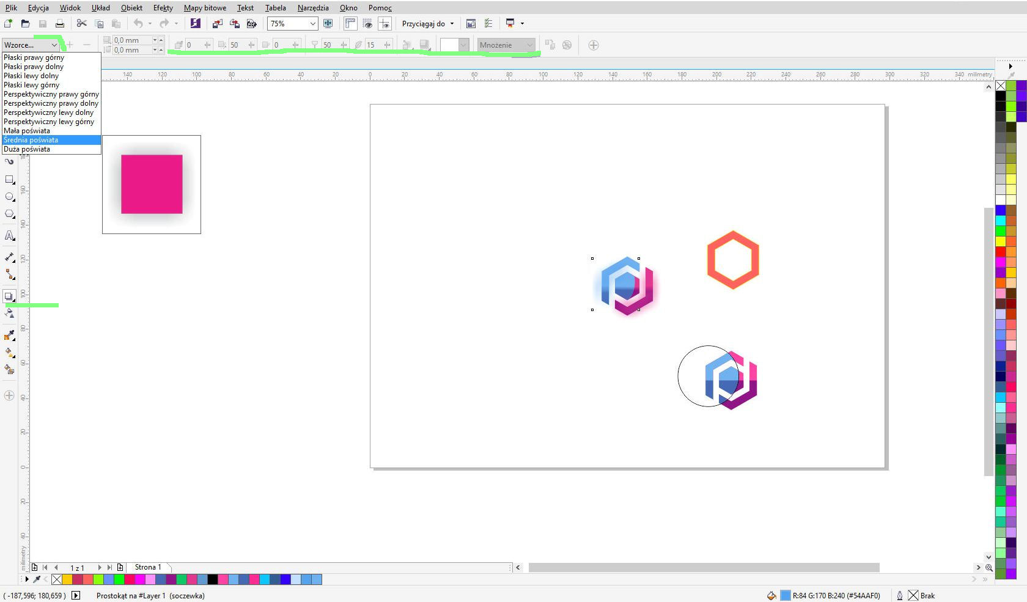Pick the Rectangle tool in the toolbox
The image size is (1027, 602).
click(9, 180)
